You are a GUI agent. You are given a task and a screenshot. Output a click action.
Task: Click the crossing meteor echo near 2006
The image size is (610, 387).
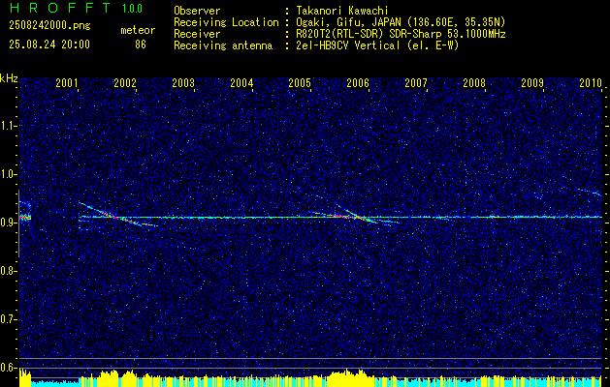[355, 214]
